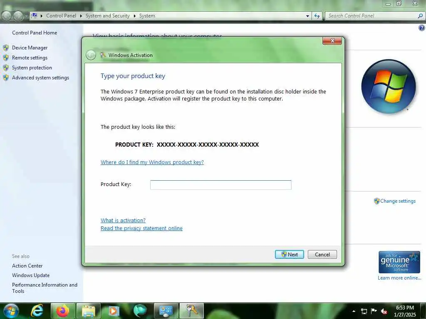Viewport: 426px width, 319px height.
Task: Click the Product Key input field
Action: pyautogui.click(x=220, y=185)
